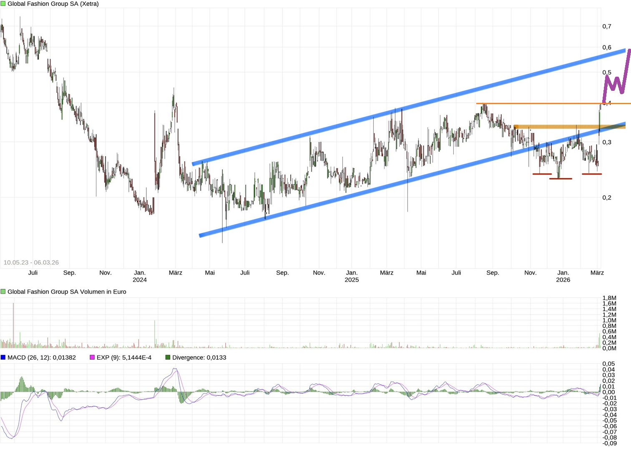Click the dark green Divergence legend square
Screen dimensions: 631x450
click(168, 357)
